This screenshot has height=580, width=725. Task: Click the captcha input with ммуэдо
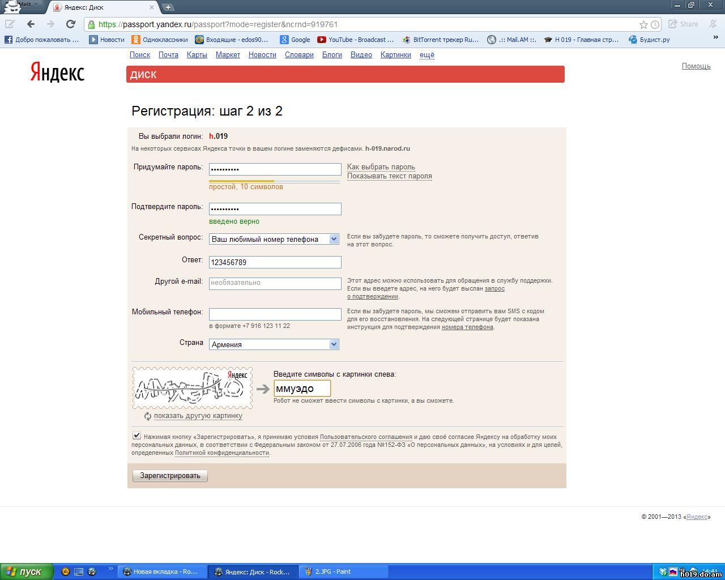[302, 389]
